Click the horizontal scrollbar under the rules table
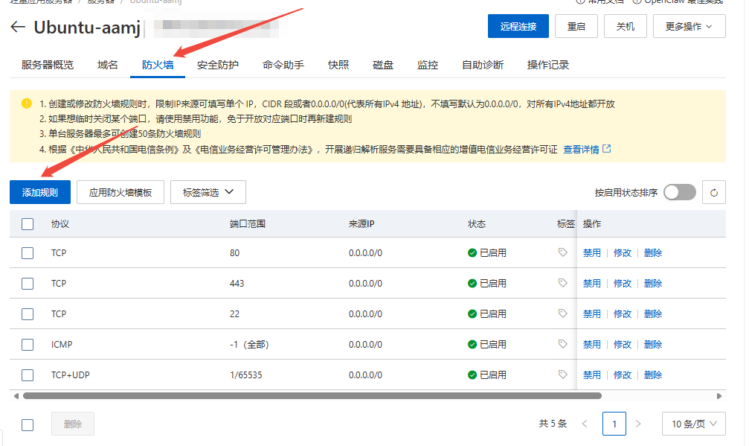749x446 pixels. (x=312, y=396)
